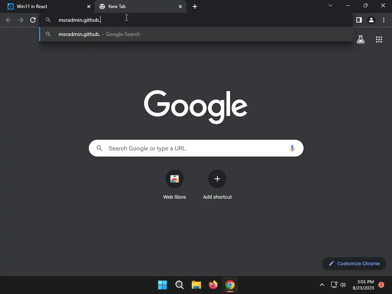
Task: Click the Google logo
Action: [196, 107]
